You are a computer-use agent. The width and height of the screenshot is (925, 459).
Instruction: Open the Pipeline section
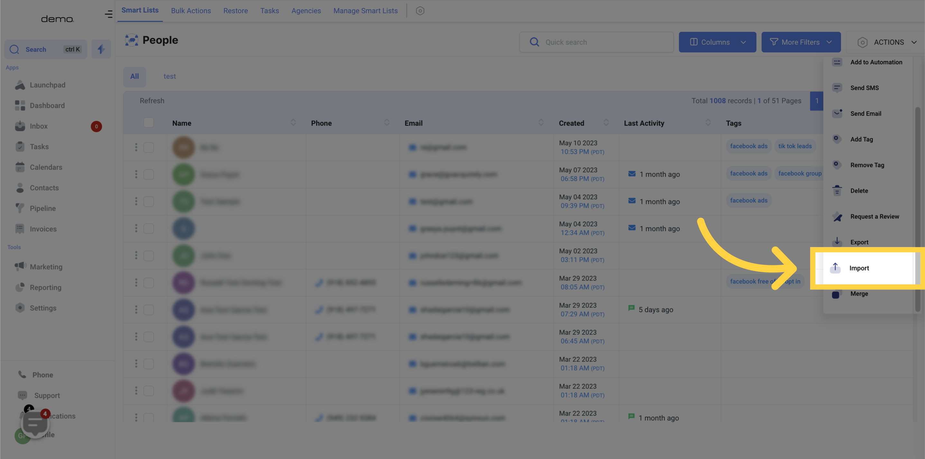pos(35,208)
